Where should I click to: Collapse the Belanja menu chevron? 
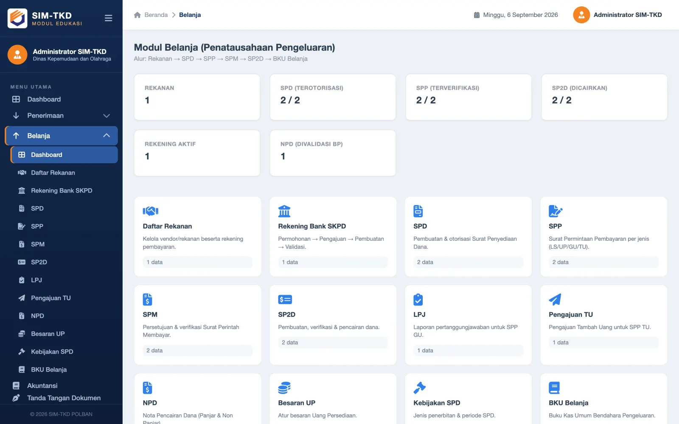pyautogui.click(x=107, y=136)
